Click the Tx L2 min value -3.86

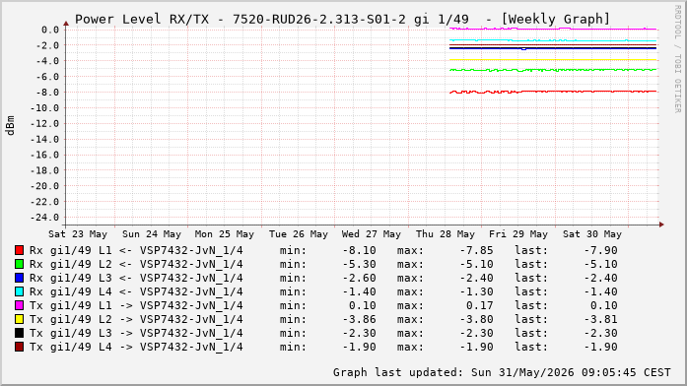click(360, 319)
